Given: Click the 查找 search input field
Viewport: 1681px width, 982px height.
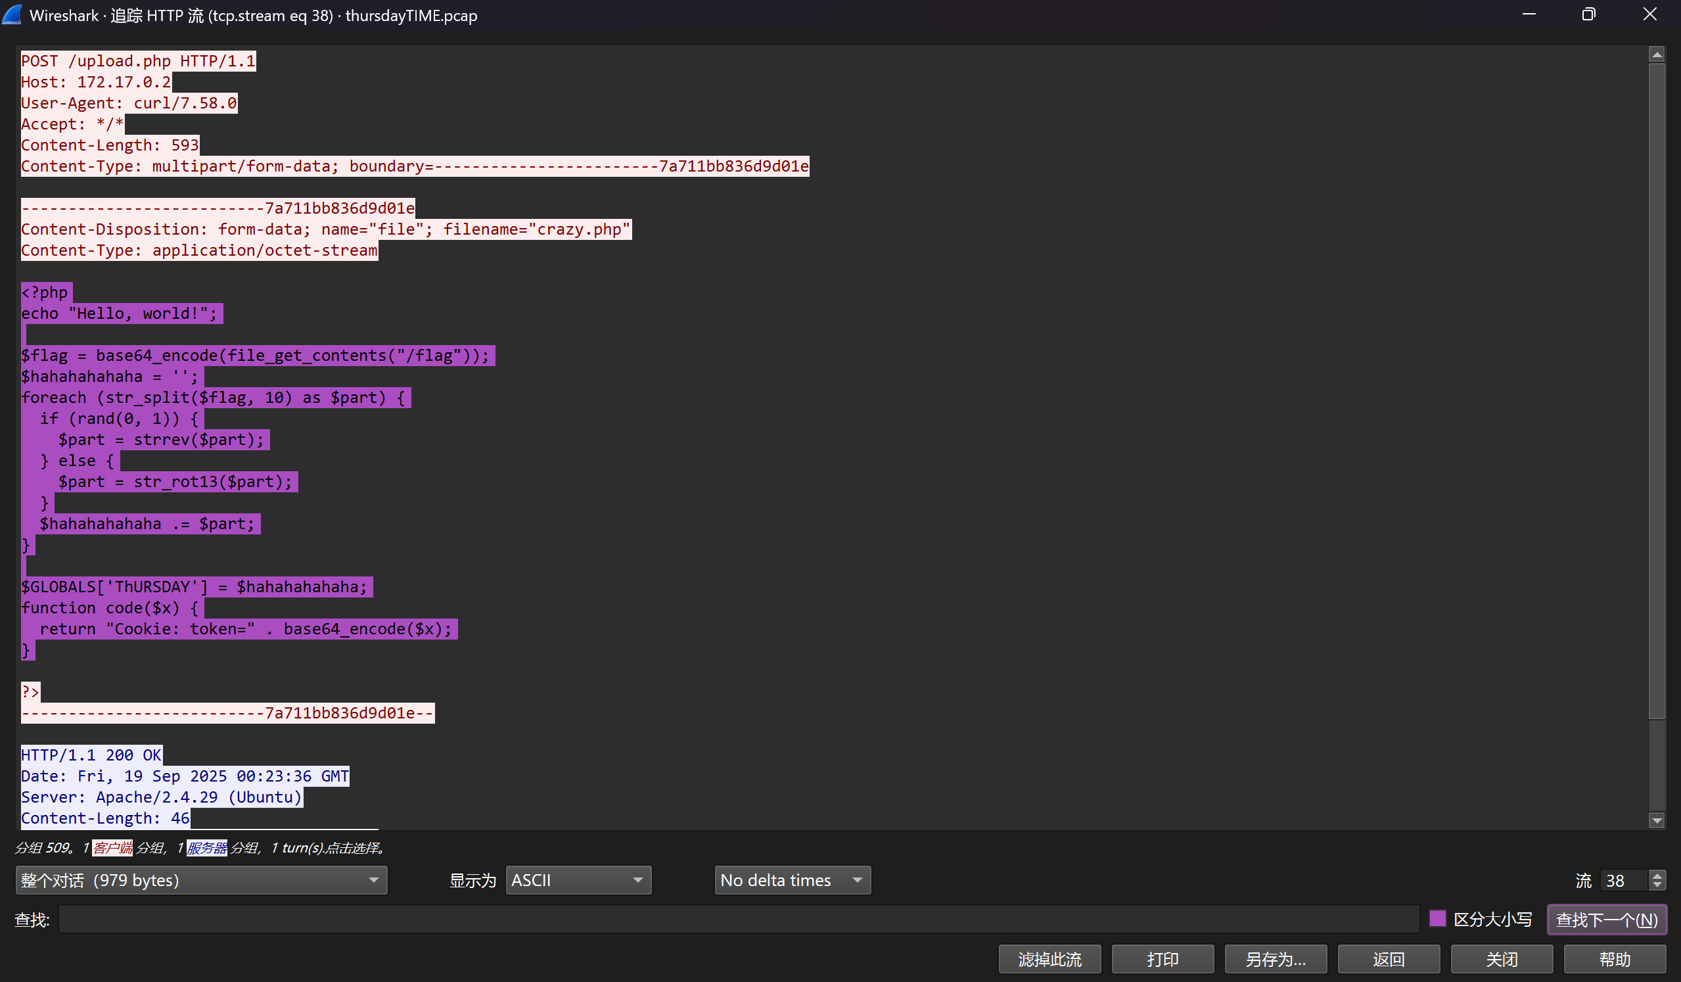Looking at the screenshot, I should pos(739,920).
